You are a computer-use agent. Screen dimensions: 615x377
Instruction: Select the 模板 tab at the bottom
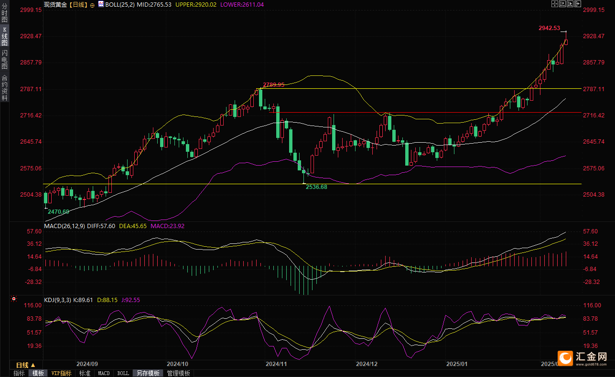click(x=38, y=373)
